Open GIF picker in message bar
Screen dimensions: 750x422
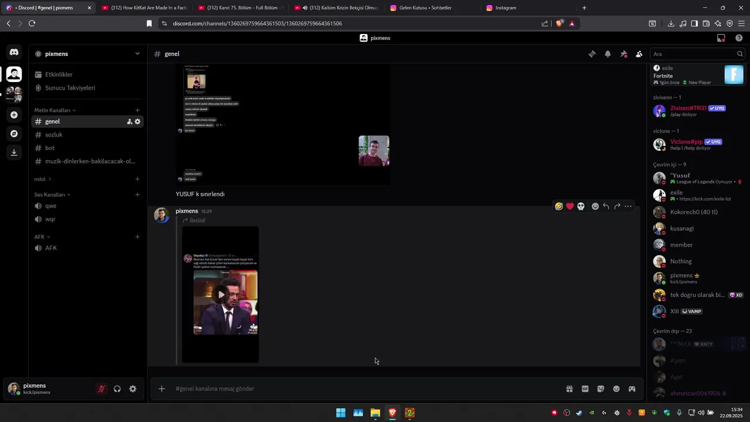[585, 389]
